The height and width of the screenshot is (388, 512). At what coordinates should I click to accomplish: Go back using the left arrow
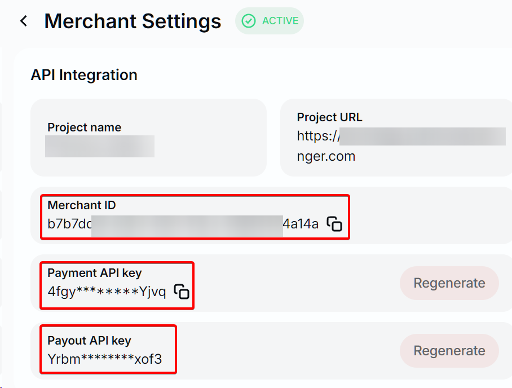(x=24, y=21)
